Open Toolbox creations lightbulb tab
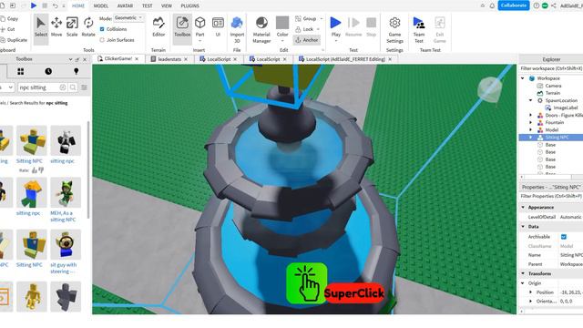This screenshot has width=583, height=328. (x=77, y=71)
